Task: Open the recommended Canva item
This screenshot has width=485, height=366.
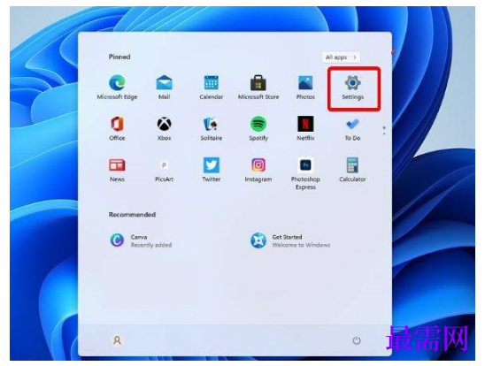Action: (x=141, y=240)
